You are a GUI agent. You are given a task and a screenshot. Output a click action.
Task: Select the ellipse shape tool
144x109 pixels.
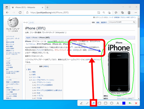112,103
